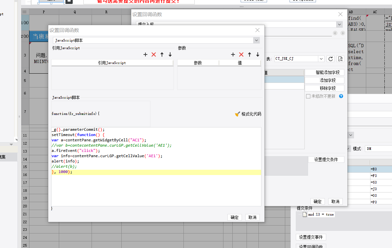Screen dimensions: 392x248
Task: Click the =J3 value cell
Action: pyautogui.click(x=381, y=189)
